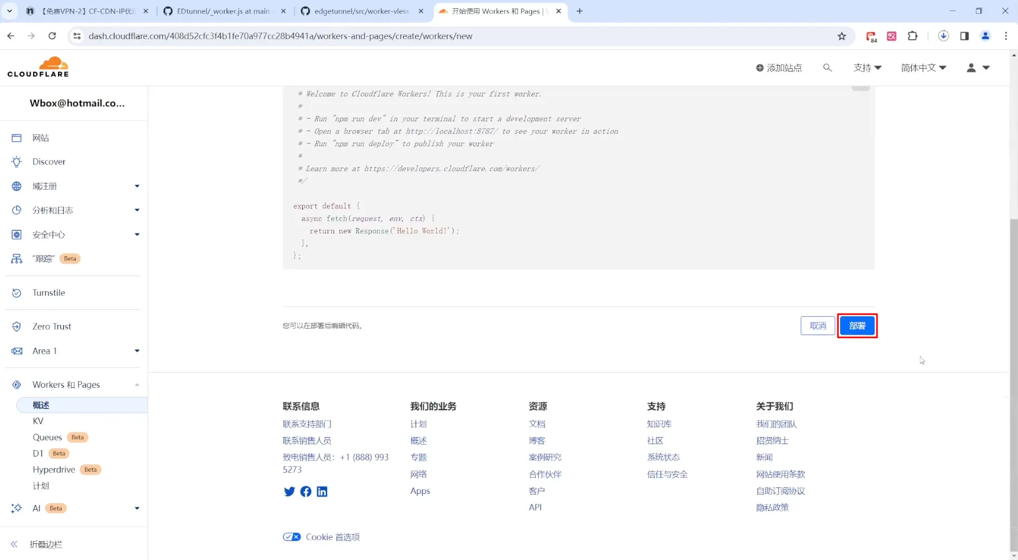
Task: Open a new browser tab
Action: 580,11
